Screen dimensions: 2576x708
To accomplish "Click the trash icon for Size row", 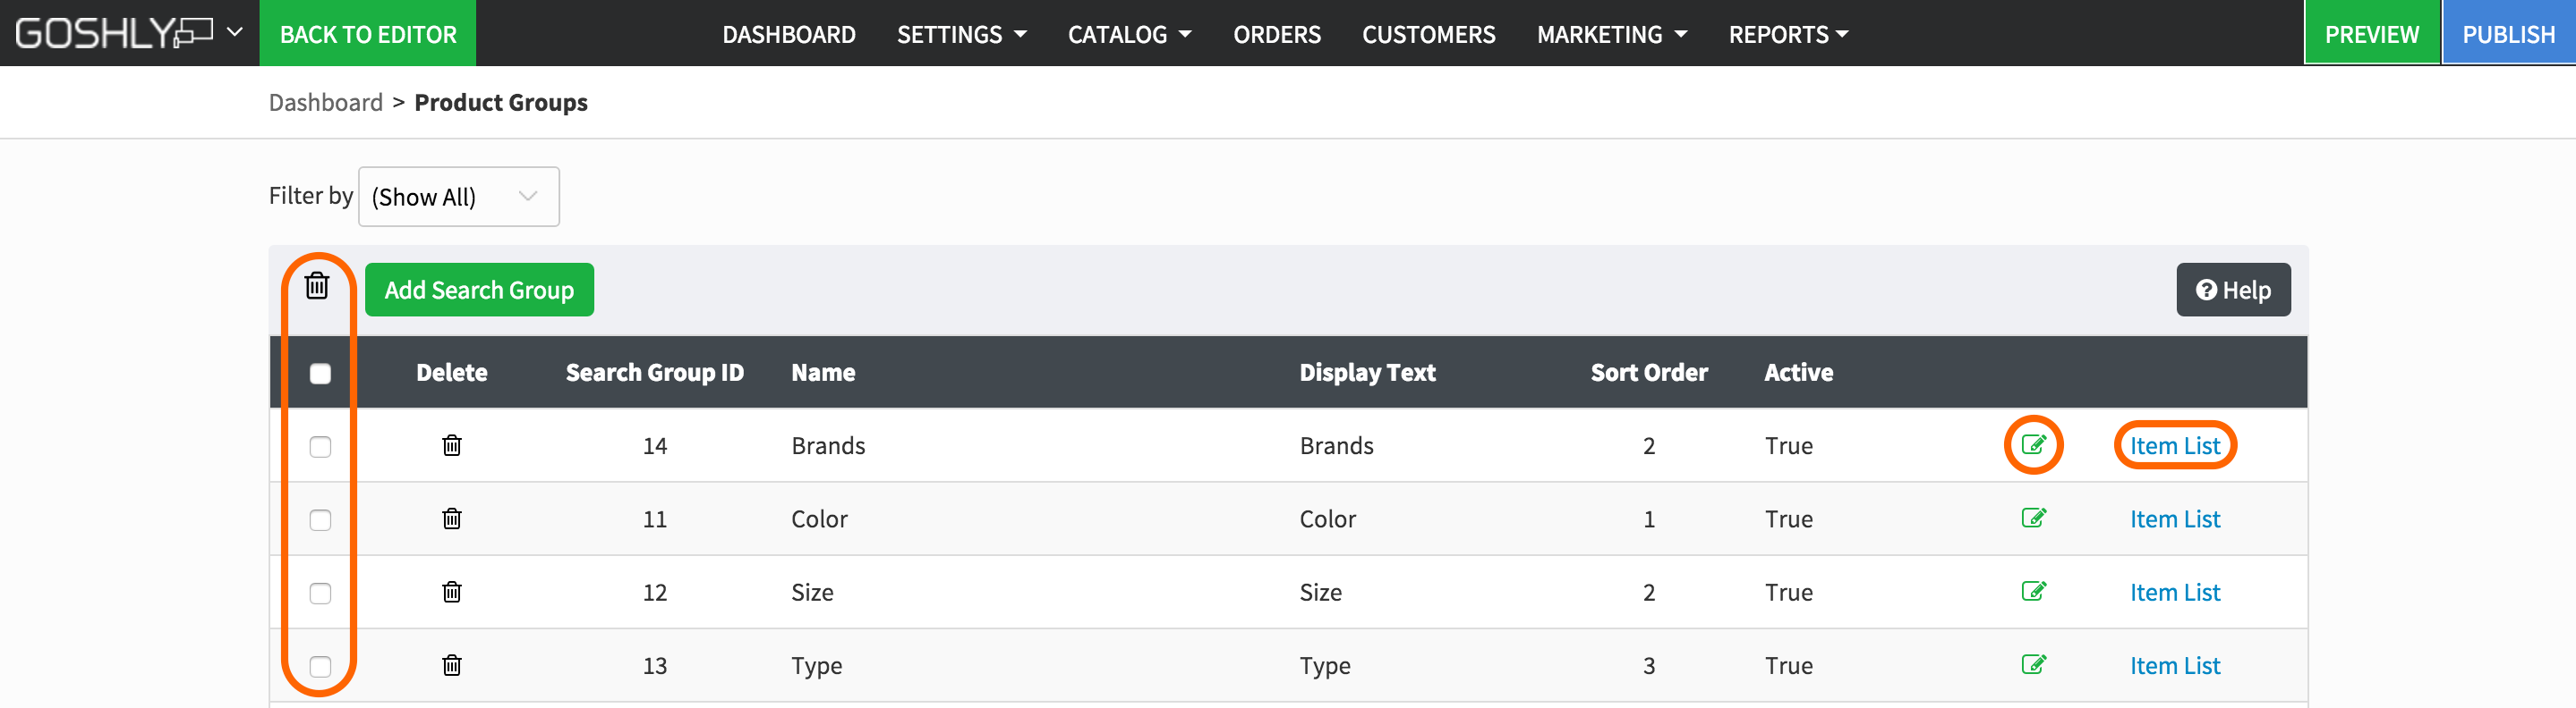I will pos(452,592).
